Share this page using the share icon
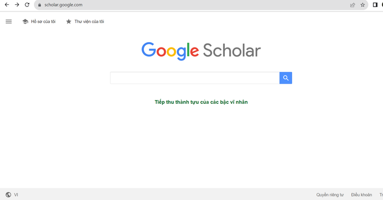Viewport: 383px width, 200px height. (352, 5)
